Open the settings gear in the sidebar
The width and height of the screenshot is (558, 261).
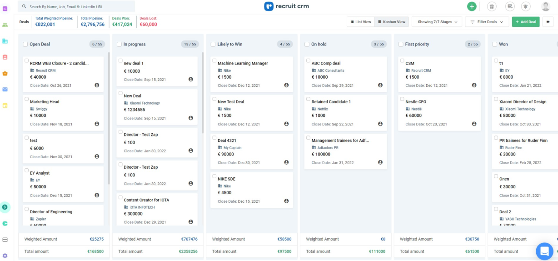5,256
